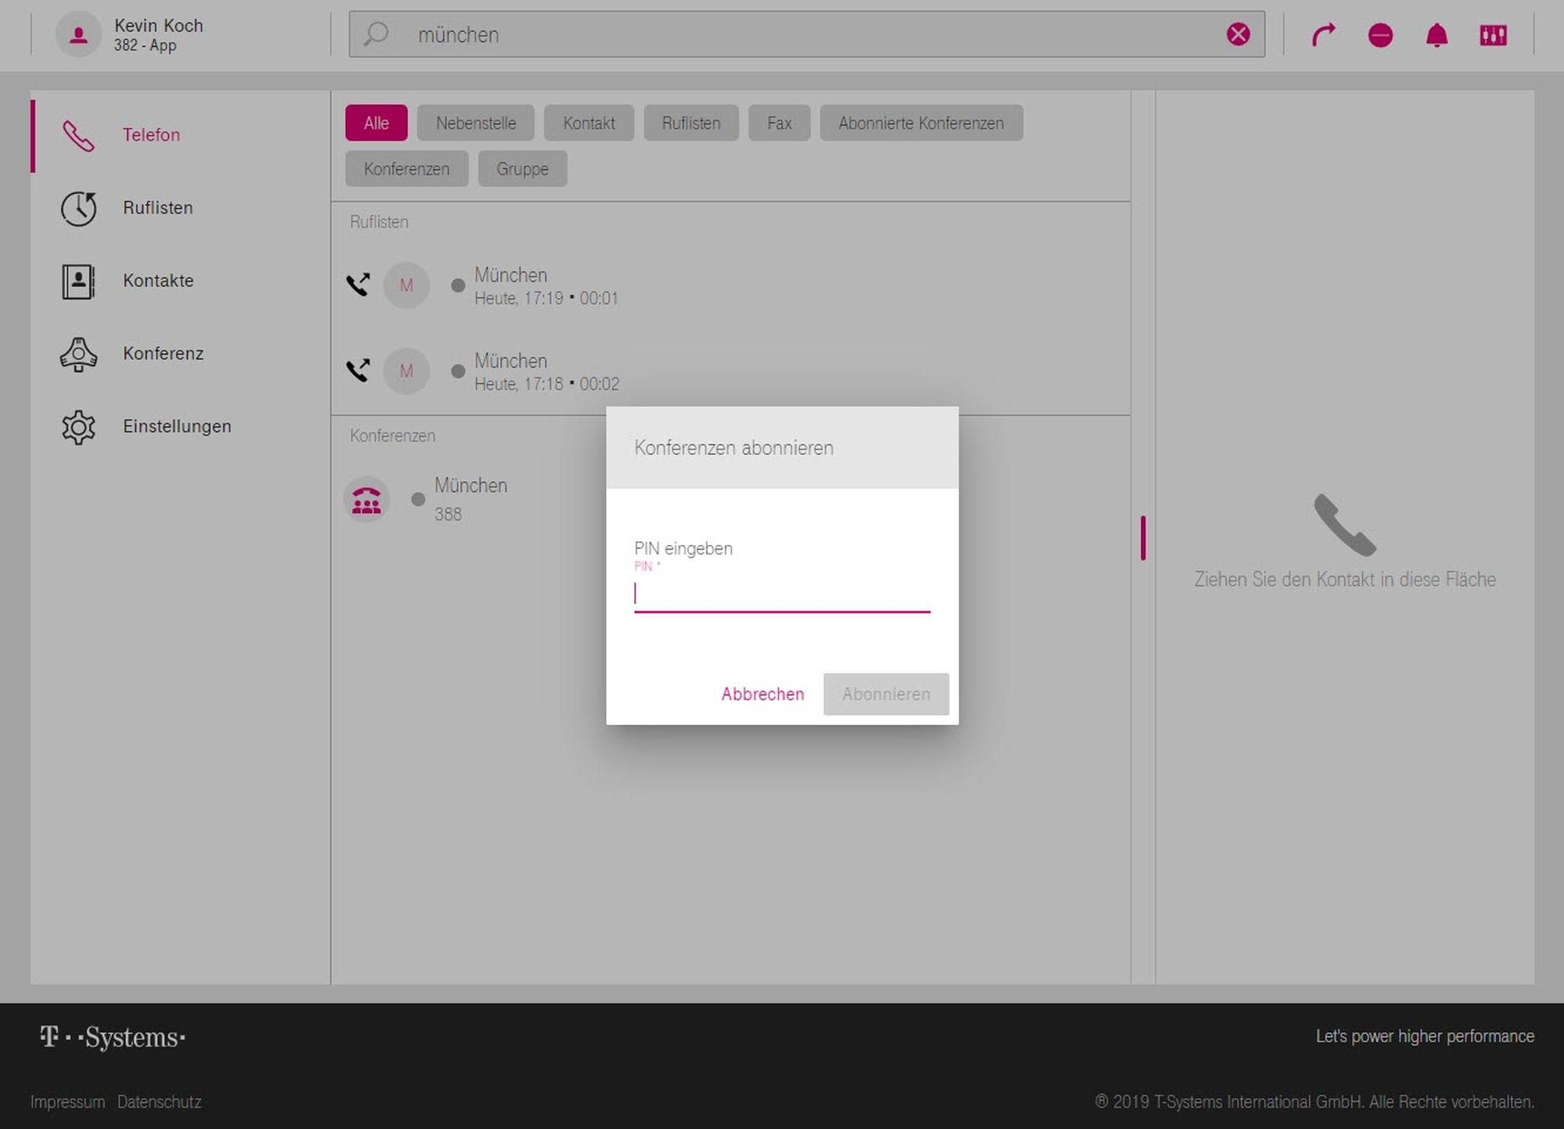Open the notifications bell icon
Screen dimensions: 1564x1129
1437,35
